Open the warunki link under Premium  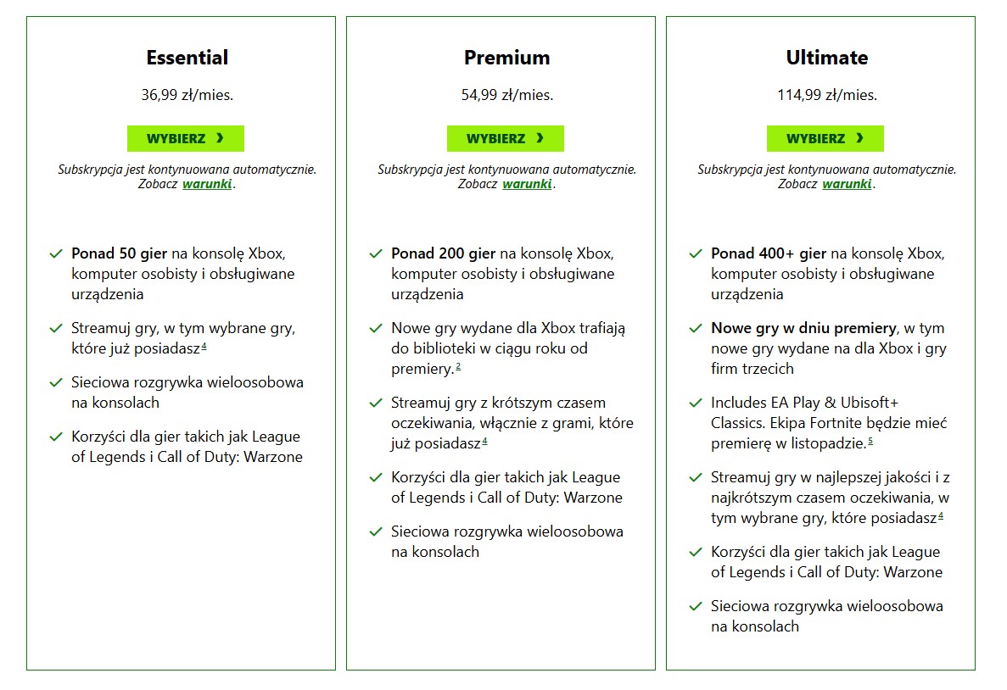click(x=527, y=184)
